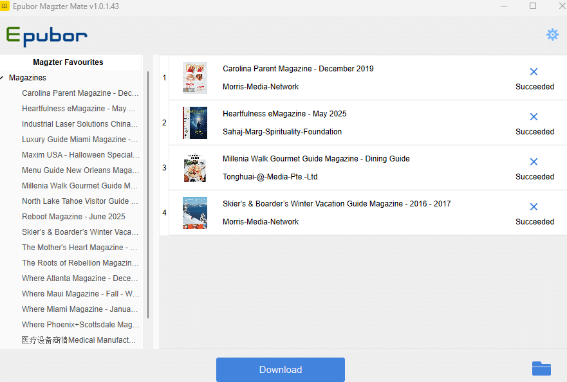Choose Maxim USA Halloween Special in sidebar
The width and height of the screenshot is (567, 382).
[x=80, y=155]
